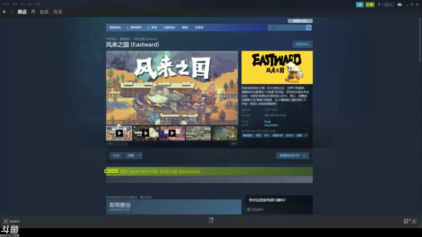Go back with the back arrow
Viewport: 422px width, 237px height.
coord(4,12)
